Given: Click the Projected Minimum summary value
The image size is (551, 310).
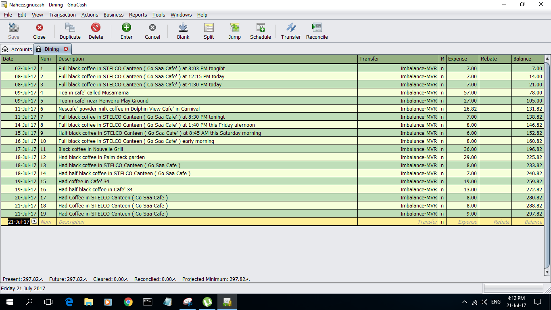Looking at the screenshot, I should 216,279.
